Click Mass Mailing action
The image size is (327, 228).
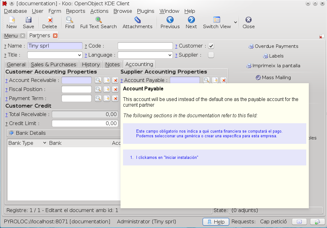(x=273, y=78)
